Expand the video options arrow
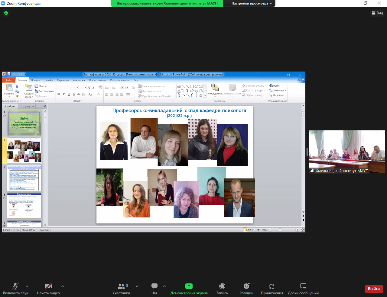 tap(63, 286)
